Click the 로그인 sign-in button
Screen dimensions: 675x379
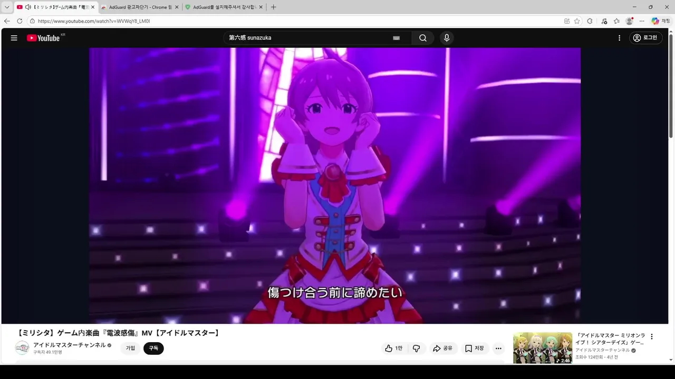tap(646, 38)
